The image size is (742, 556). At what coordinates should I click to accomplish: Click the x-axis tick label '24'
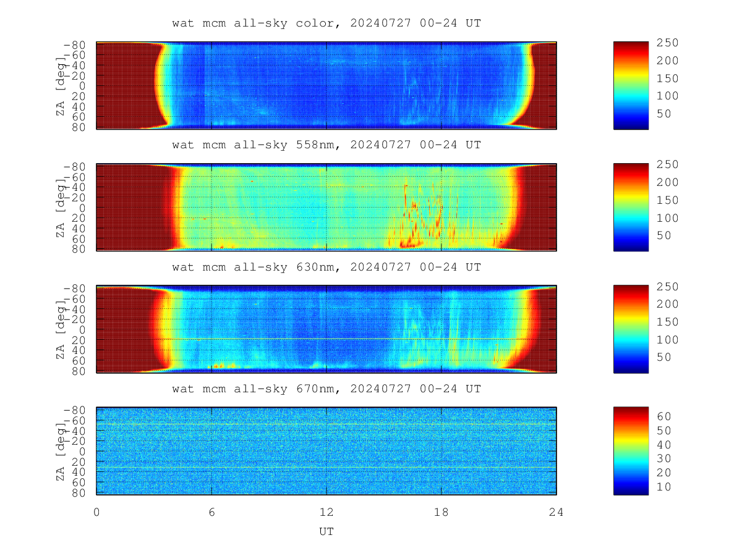pyautogui.click(x=556, y=512)
